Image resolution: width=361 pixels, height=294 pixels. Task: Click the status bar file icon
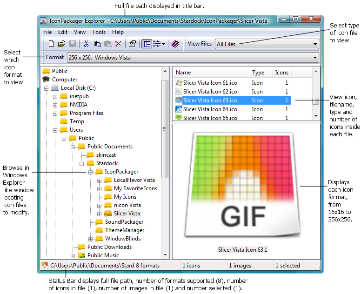tap(45, 266)
